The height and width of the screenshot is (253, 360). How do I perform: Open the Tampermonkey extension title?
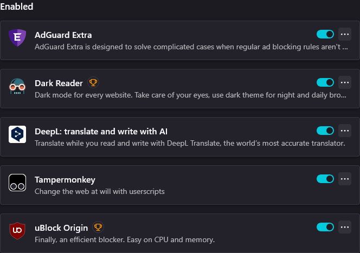(65, 180)
